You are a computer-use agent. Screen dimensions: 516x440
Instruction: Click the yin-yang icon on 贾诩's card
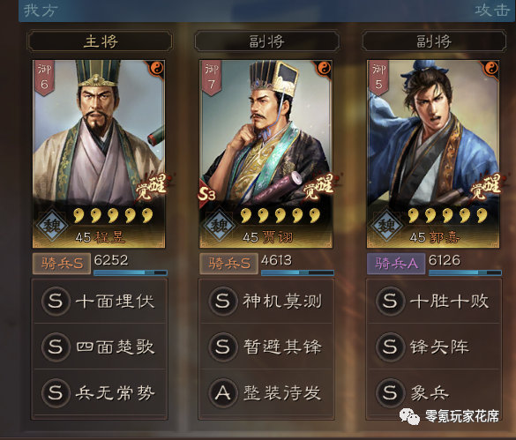click(x=325, y=69)
